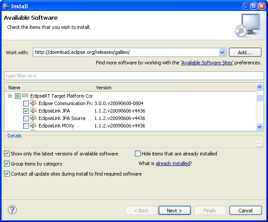This screenshot has width=268, height=222.
Task: Close the Install dialog window
Action: coord(262,6)
